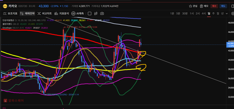The width and height of the screenshot is (234, 109).
Task: Open the 메모 memo notepad
Action: click(204, 6)
